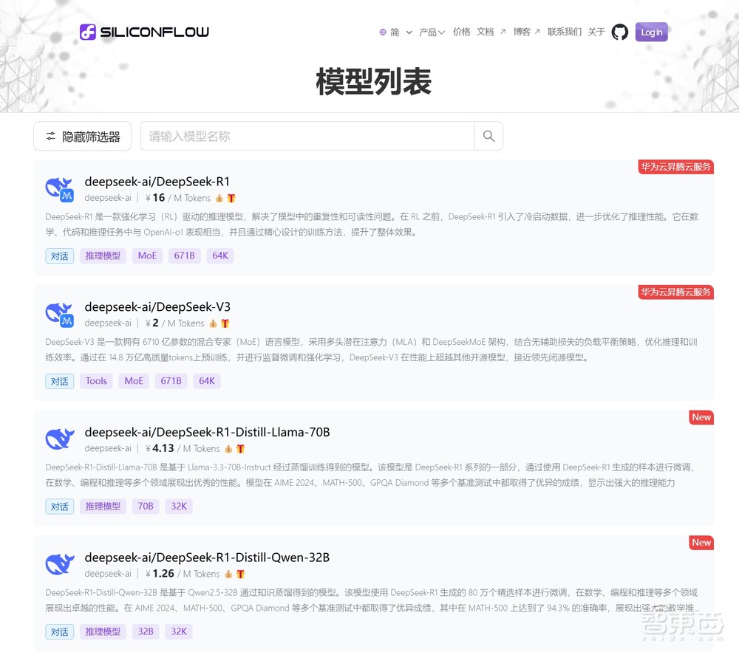Toggle the MoE tag on DeepSeek-V3
Viewport: 739px width, 655px height.
[133, 380]
